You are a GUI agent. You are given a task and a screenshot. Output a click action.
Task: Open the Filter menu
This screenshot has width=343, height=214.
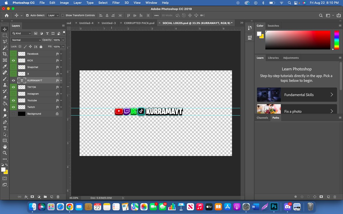pyautogui.click(x=116, y=3)
